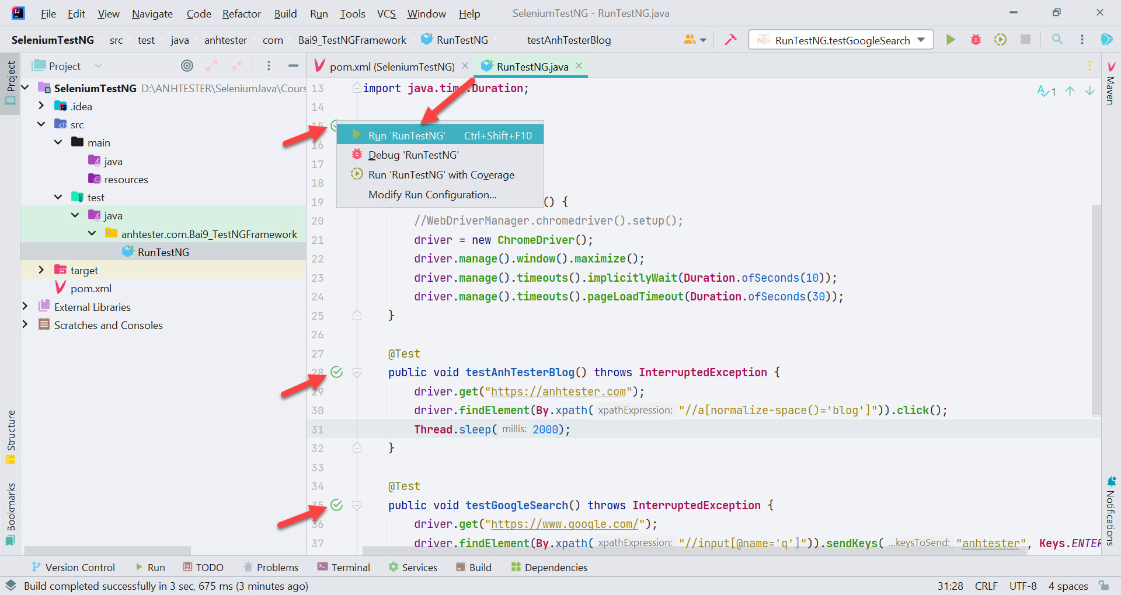Viewport: 1121px width, 595px height.
Task: Open run configuration dropdown RunTestNG.testGoogleSearch
Action: click(841, 40)
